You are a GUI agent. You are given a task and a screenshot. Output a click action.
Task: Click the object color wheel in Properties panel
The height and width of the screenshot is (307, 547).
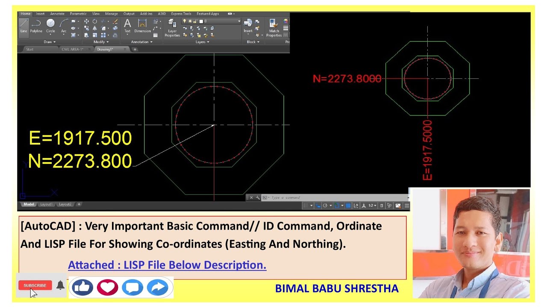[x=285, y=21]
